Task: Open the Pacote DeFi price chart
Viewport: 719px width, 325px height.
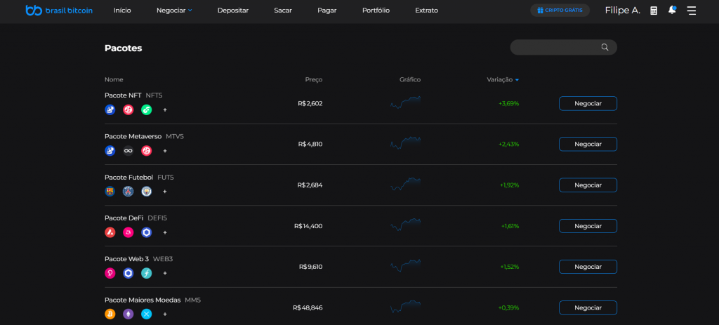Action: pos(405,225)
